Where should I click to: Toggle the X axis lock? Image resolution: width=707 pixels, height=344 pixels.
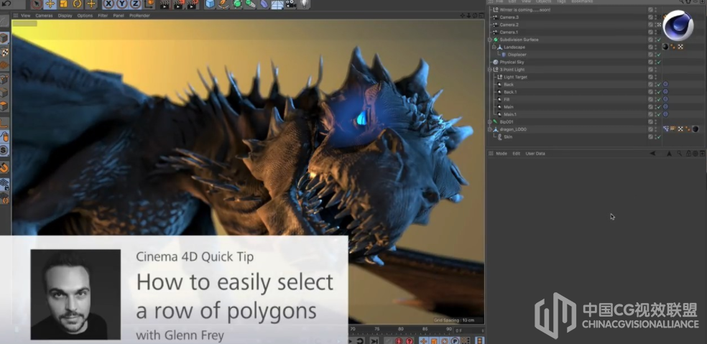pyautogui.click(x=108, y=4)
